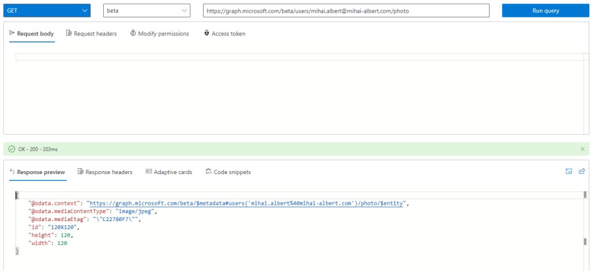Click the Adaptive cards icon
This screenshot has height=271, width=594.
[x=148, y=172]
